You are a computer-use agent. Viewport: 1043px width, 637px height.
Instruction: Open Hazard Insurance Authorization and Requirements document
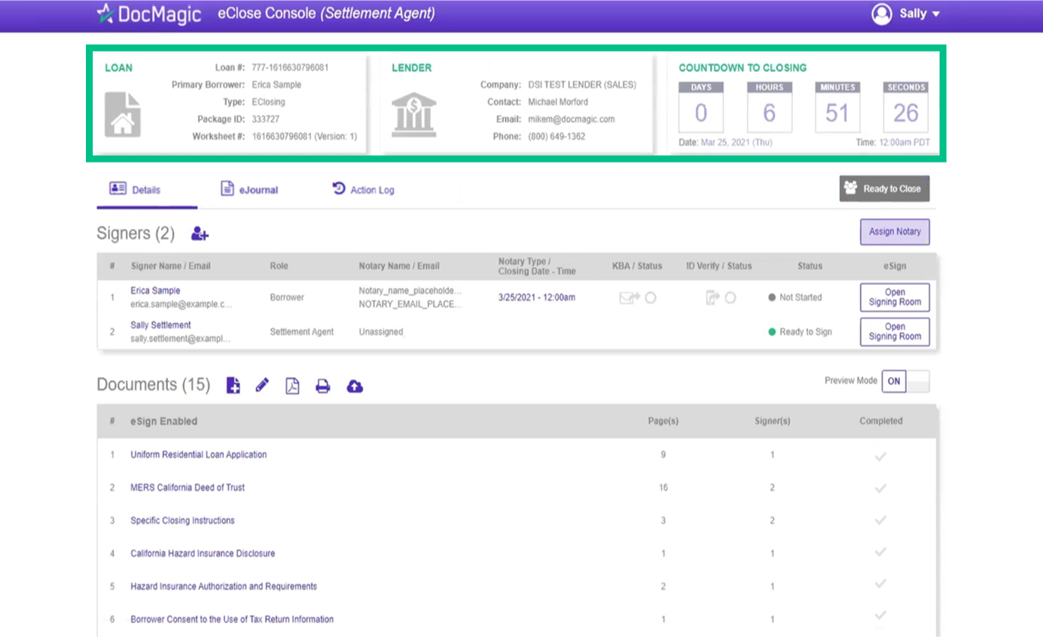(x=223, y=586)
